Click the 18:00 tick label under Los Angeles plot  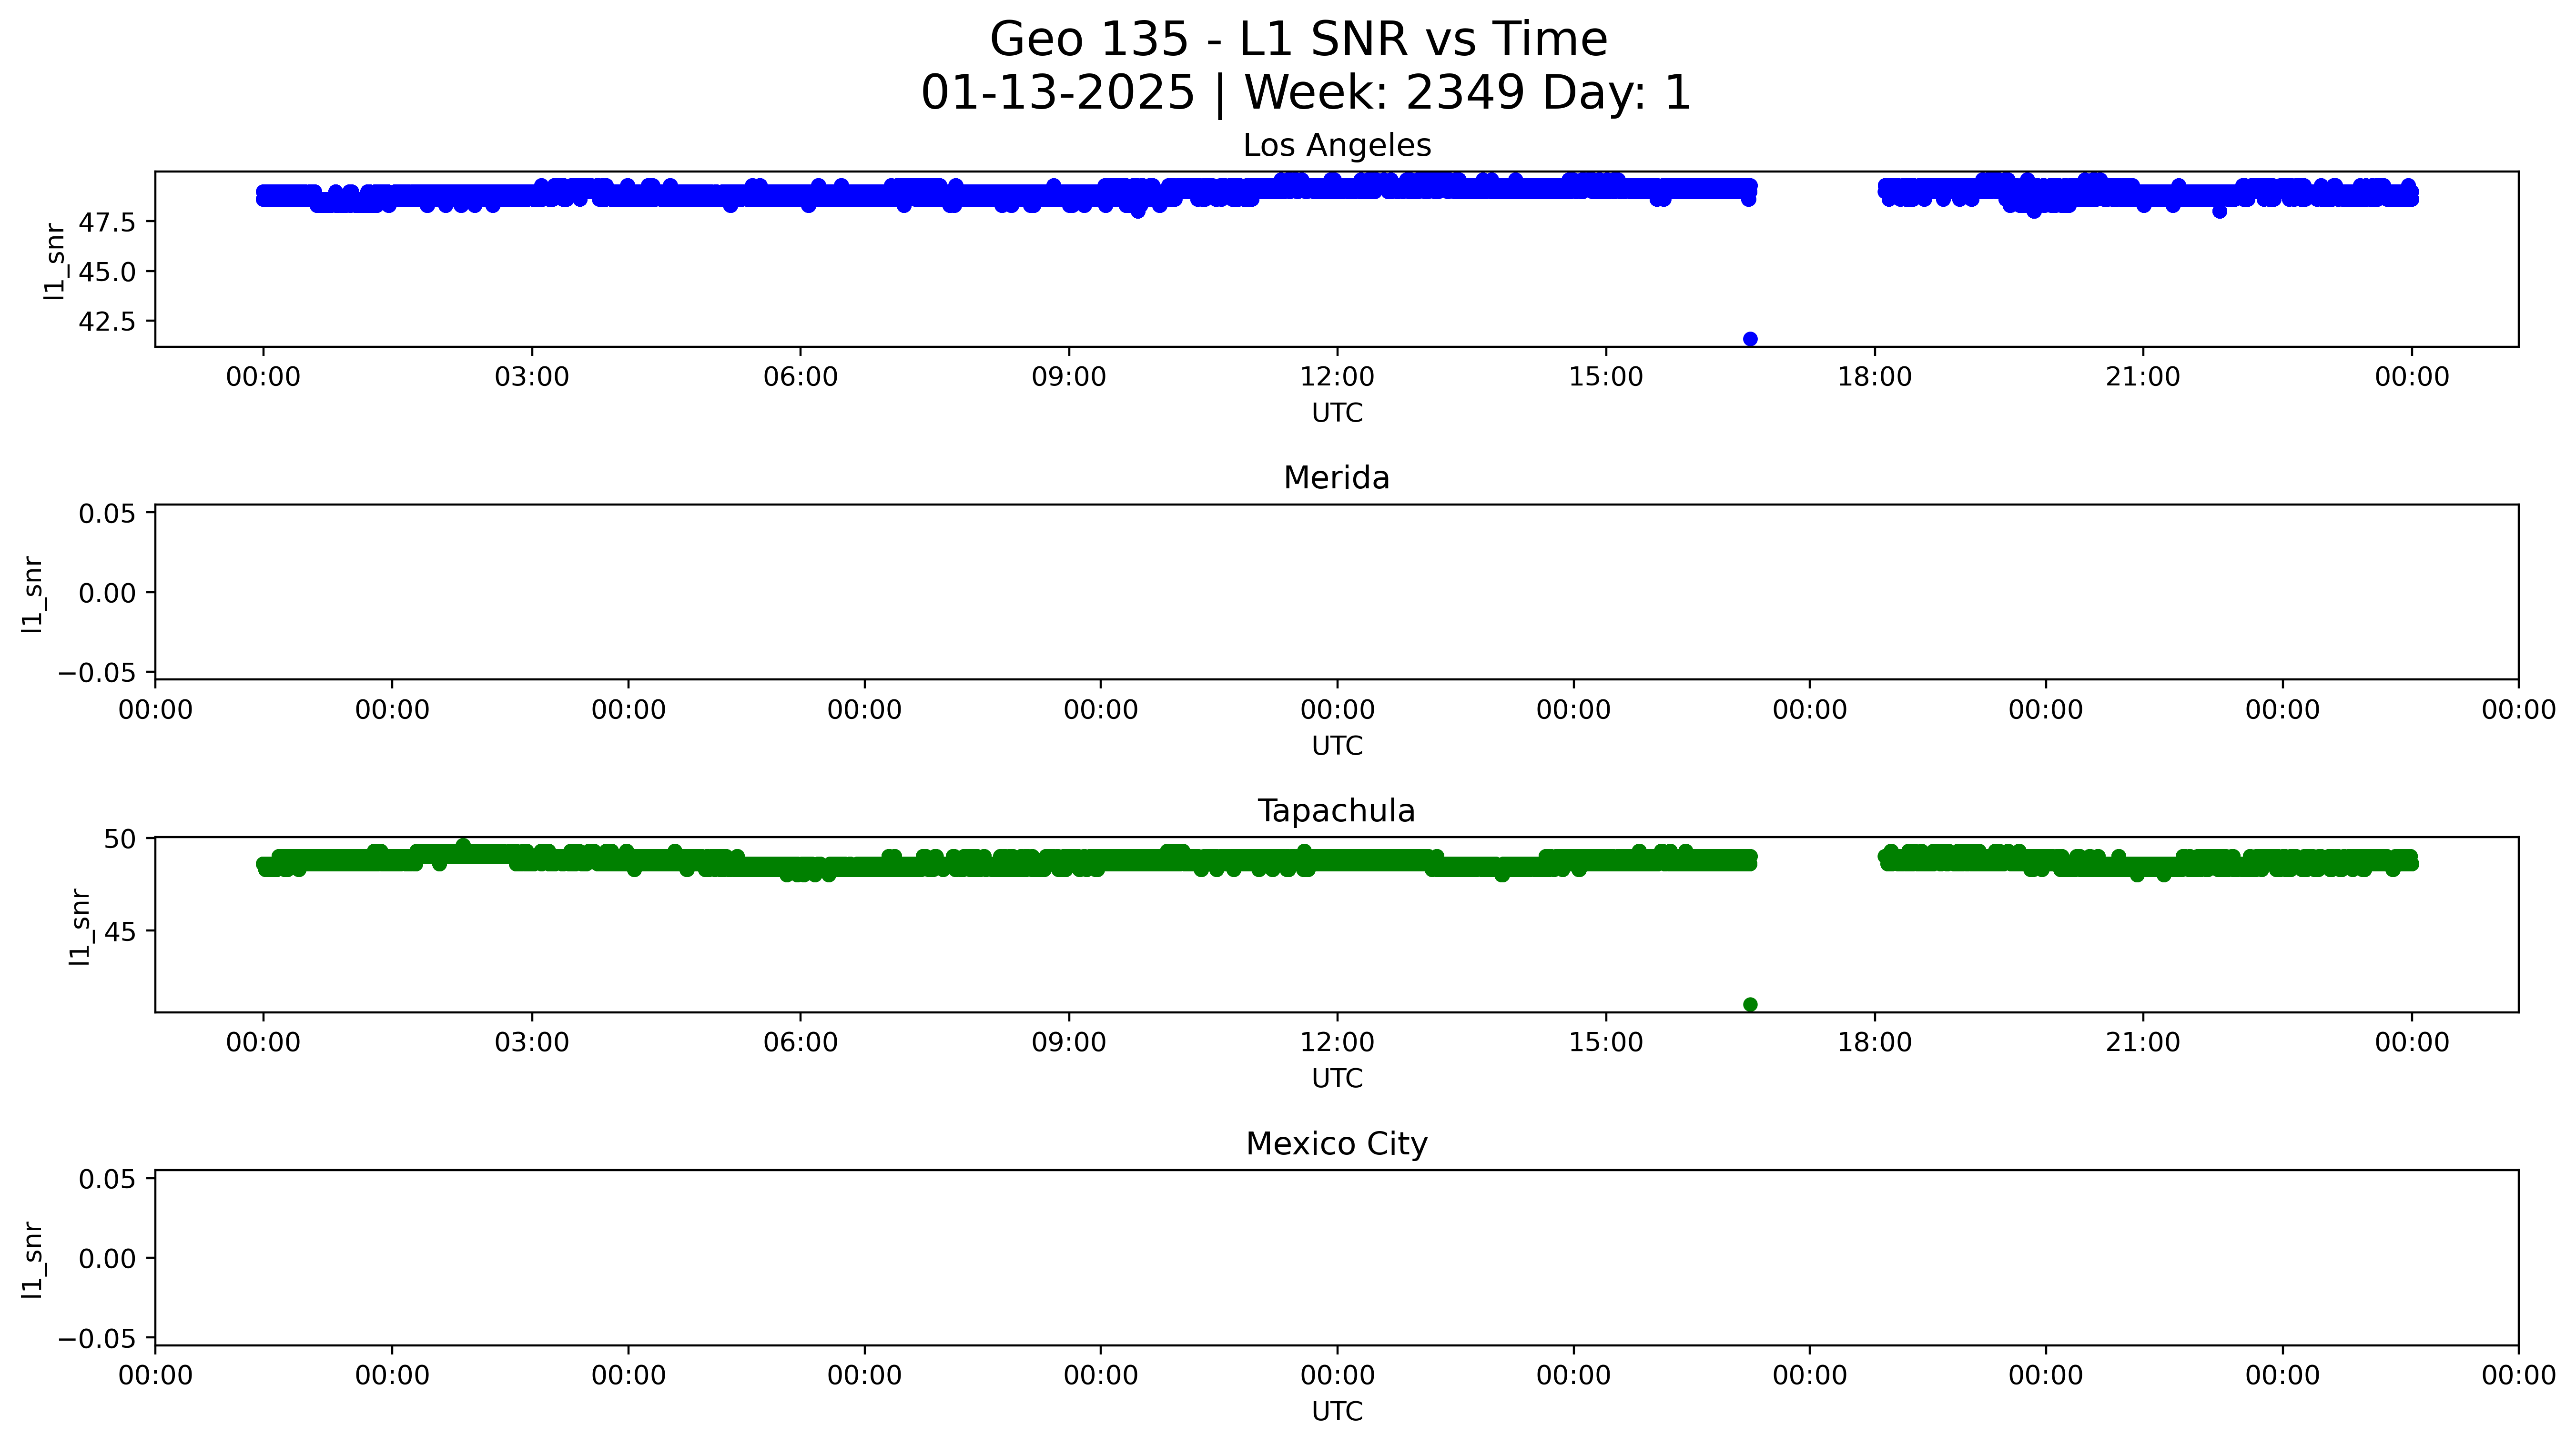pyautogui.click(x=1874, y=377)
